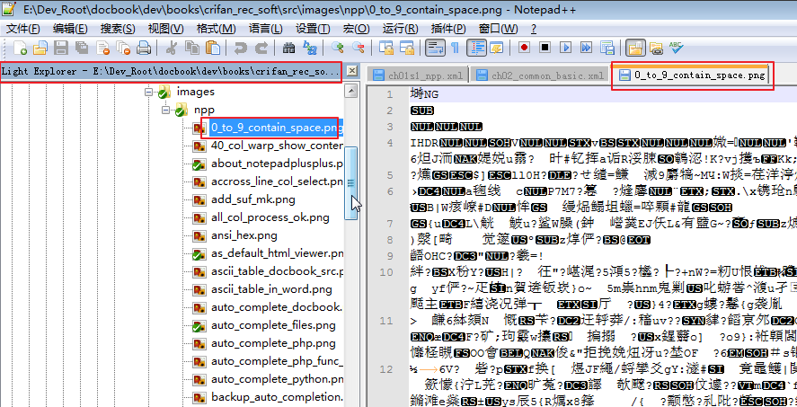797x407 pixels.
Task: Select ascii_table_in_word.png file
Action: tap(271, 289)
